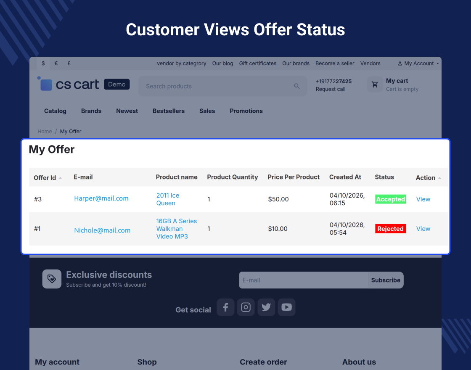Click the Create order footer heading
This screenshot has height=370, width=471.
(263, 362)
